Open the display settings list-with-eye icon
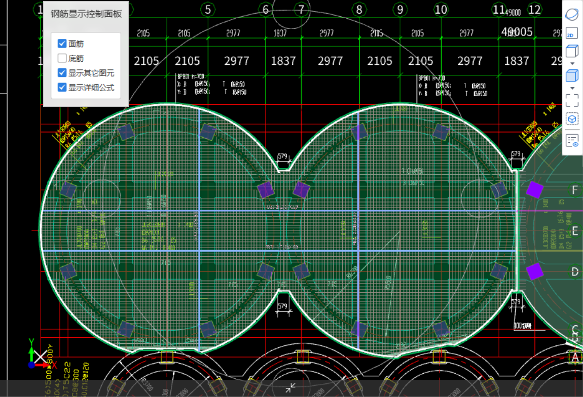This screenshot has height=397, width=583. [572, 141]
